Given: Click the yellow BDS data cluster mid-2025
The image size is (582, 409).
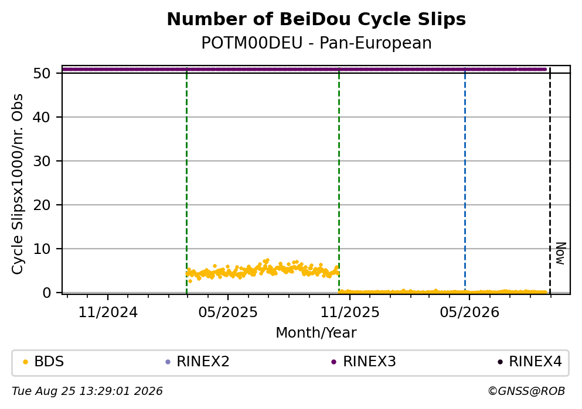Looking at the screenshot, I should point(263,270).
